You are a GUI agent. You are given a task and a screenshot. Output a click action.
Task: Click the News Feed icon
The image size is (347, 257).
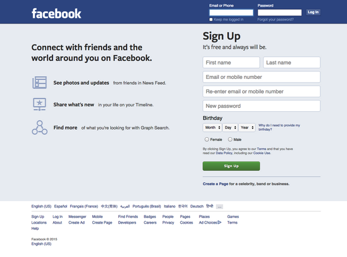[x=40, y=82]
